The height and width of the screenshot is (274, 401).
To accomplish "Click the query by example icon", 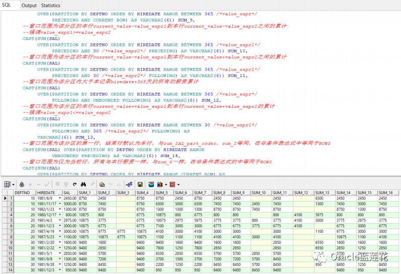I will click(102, 184).
